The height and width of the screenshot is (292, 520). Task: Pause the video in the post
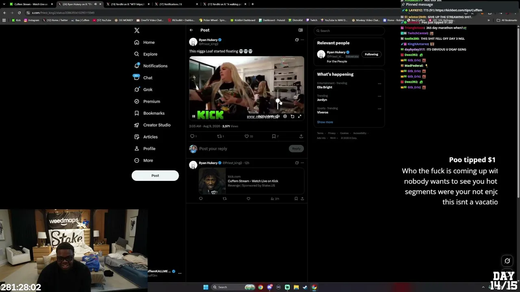(194, 116)
